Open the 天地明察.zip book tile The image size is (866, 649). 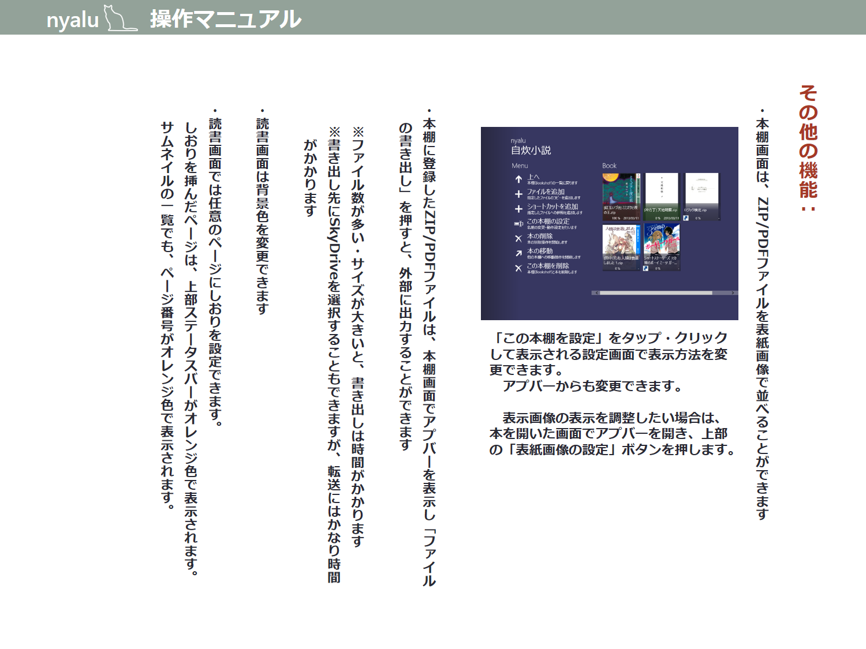(662, 197)
